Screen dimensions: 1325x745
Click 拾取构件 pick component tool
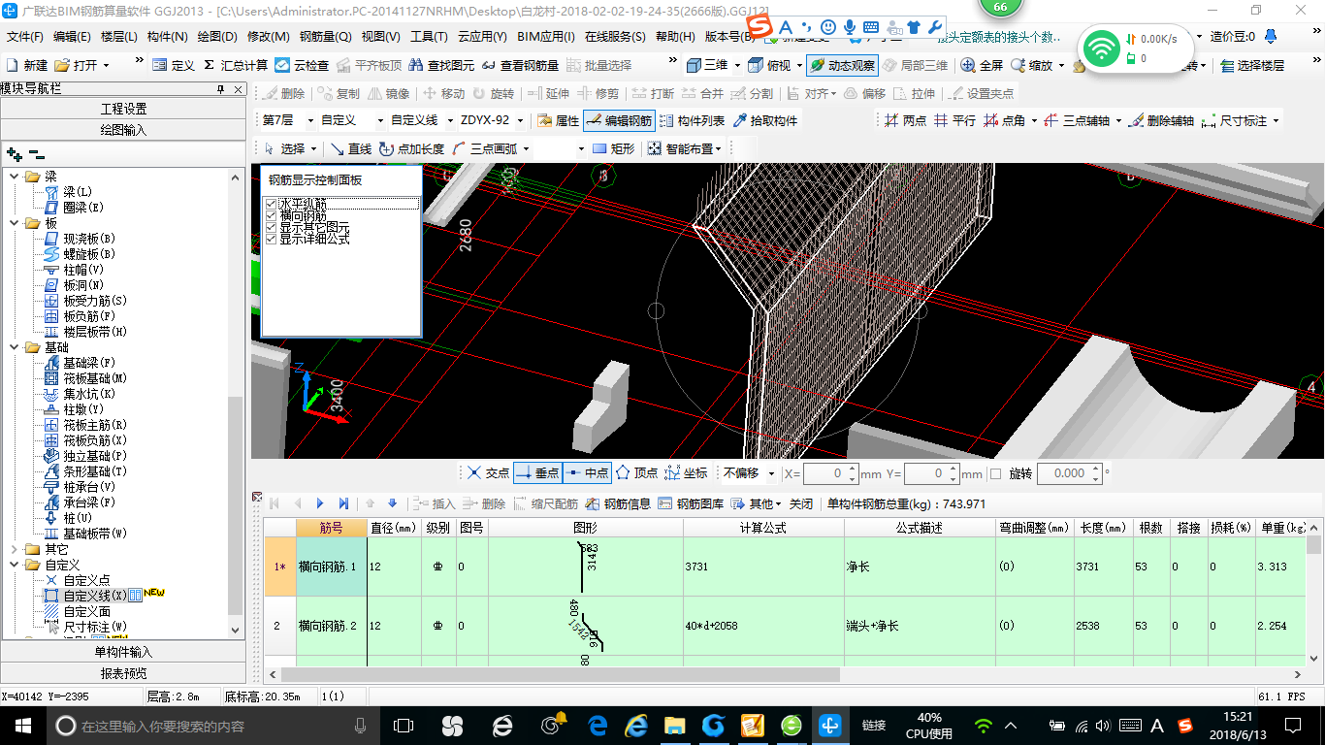[x=764, y=121]
